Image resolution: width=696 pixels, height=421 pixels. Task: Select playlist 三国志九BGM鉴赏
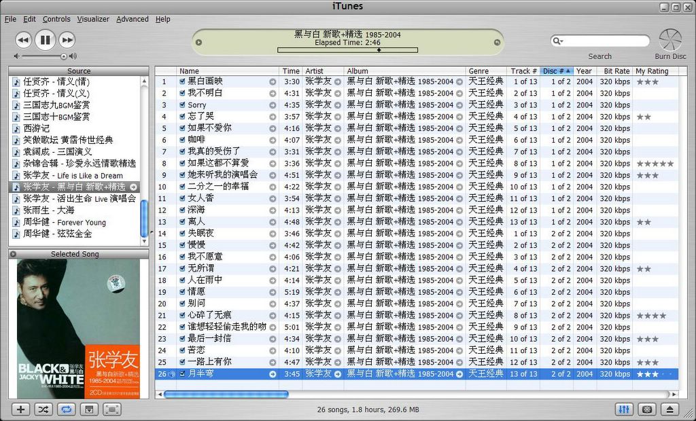click(x=75, y=105)
